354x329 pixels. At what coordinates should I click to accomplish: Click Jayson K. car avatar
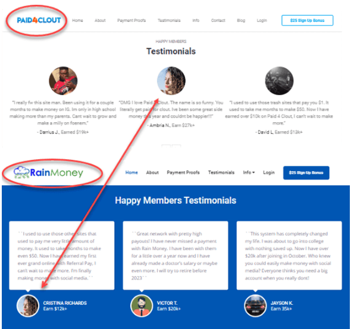click(255, 306)
